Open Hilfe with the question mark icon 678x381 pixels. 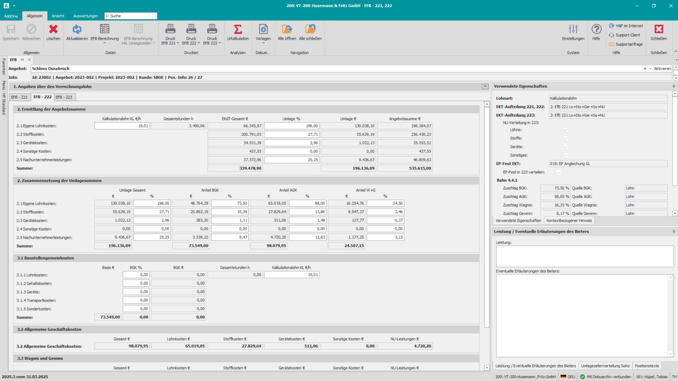tap(596, 29)
